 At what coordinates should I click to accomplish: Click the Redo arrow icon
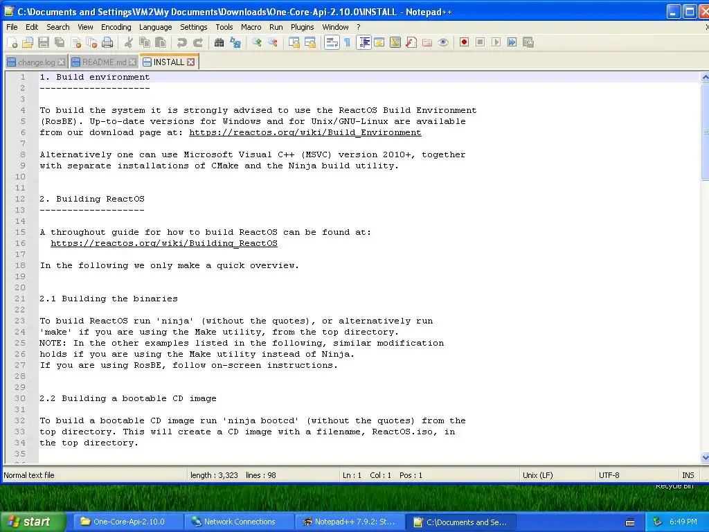[197, 42]
